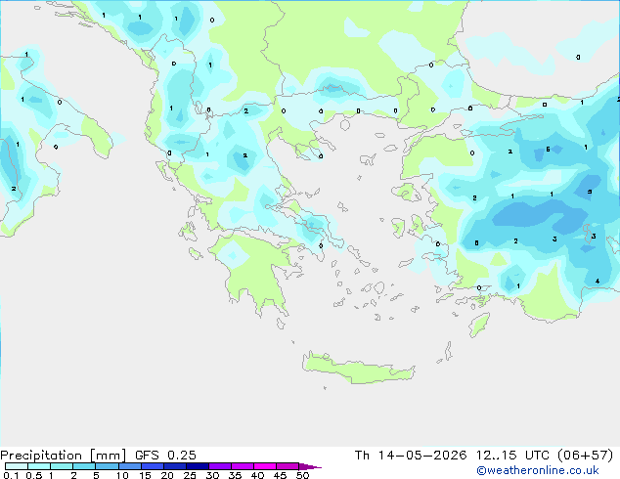Click the 'Th 14-05-2026' date text
The width and height of the screenshot is (620, 479).
point(411,456)
